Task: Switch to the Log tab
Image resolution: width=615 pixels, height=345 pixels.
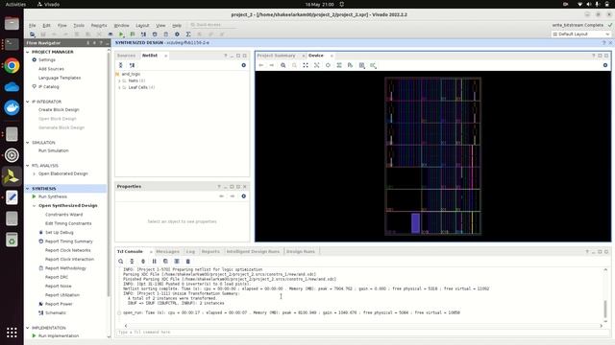Action: (190, 251)
